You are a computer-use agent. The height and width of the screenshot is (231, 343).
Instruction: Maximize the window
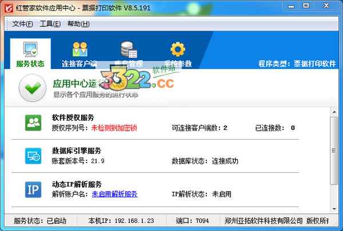pyautogui.click(x=306, y=6)
